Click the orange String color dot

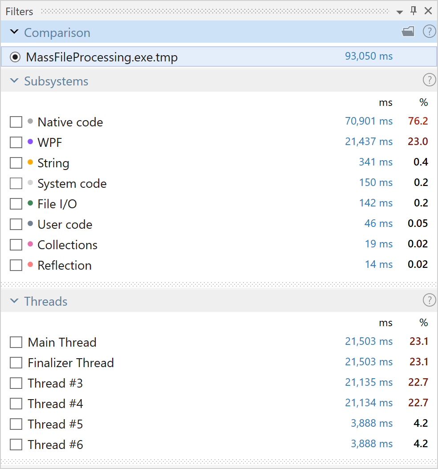(x=30, y=162)
